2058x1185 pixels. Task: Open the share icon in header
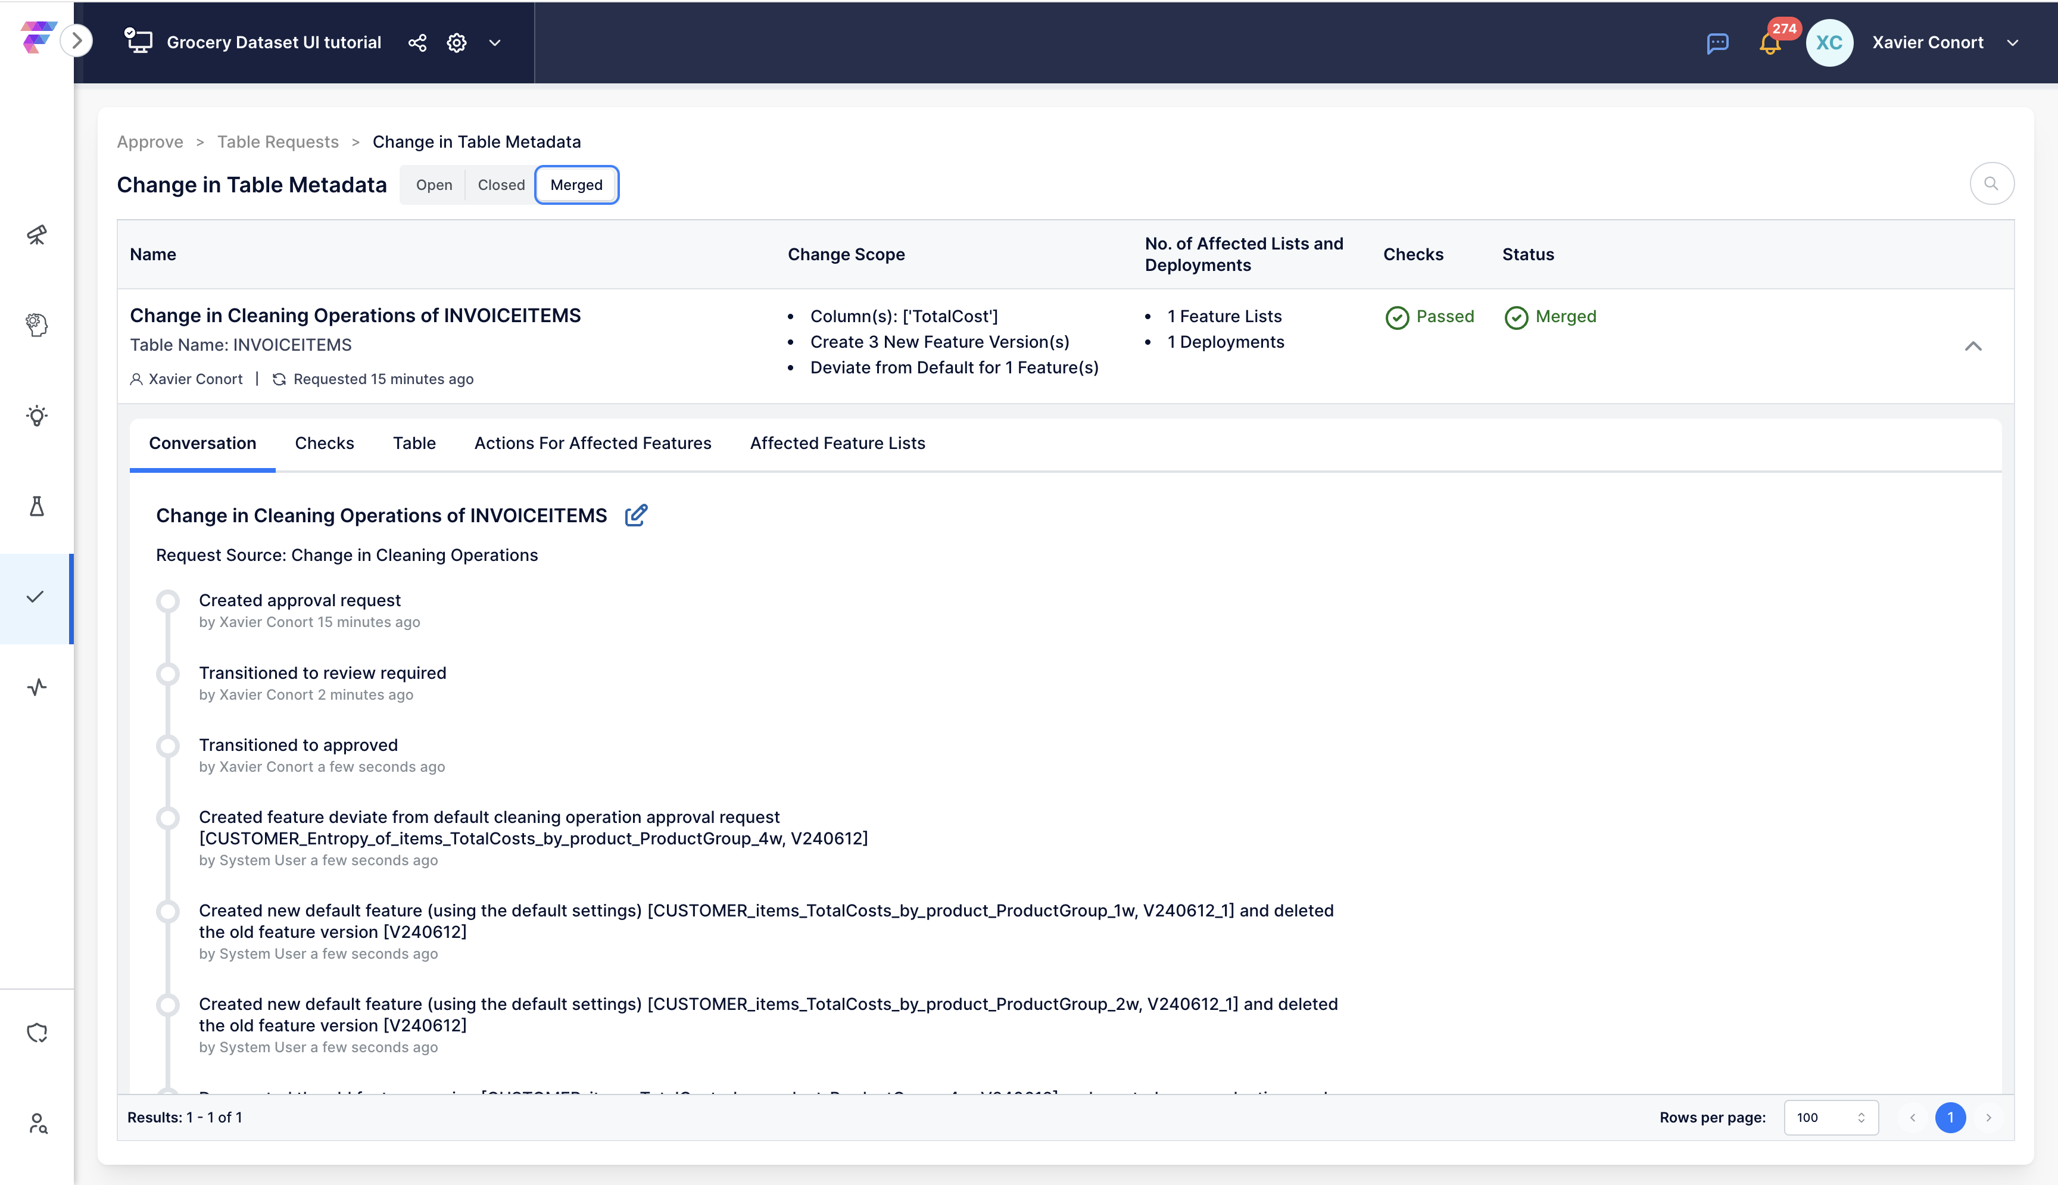pyautogui.click(x=417, y=42)
